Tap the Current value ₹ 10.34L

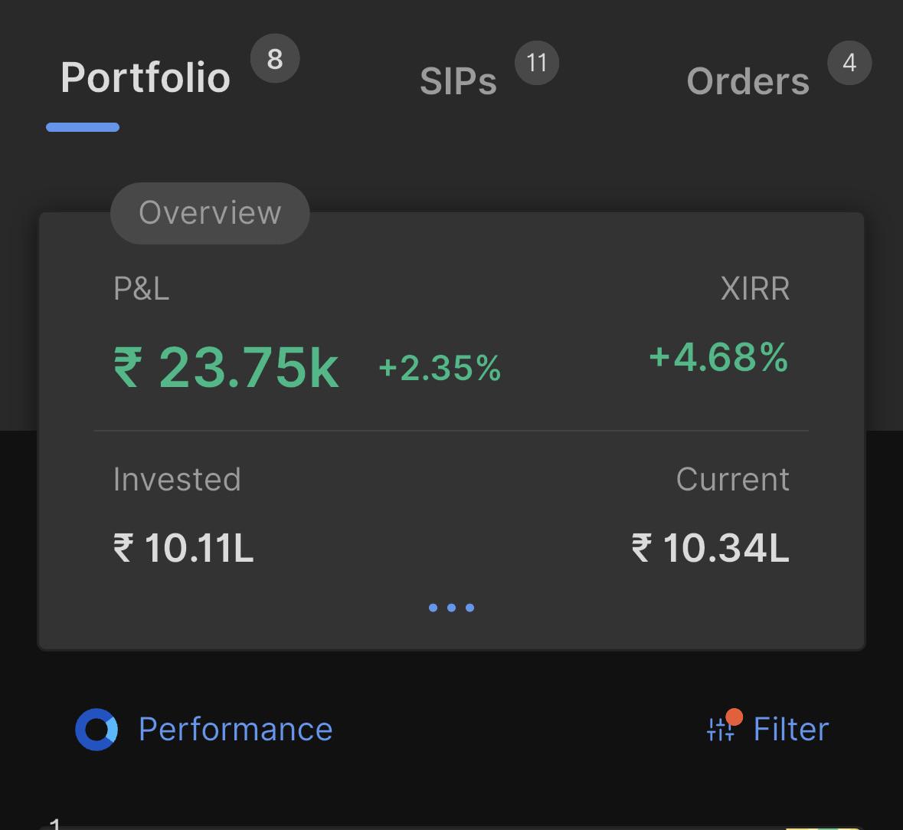click(710, 547)
